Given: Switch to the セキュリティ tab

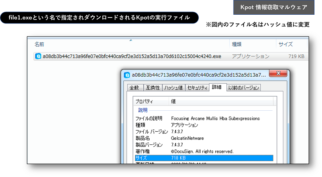Looking at the screenshot, I should [x=197, y=88].
